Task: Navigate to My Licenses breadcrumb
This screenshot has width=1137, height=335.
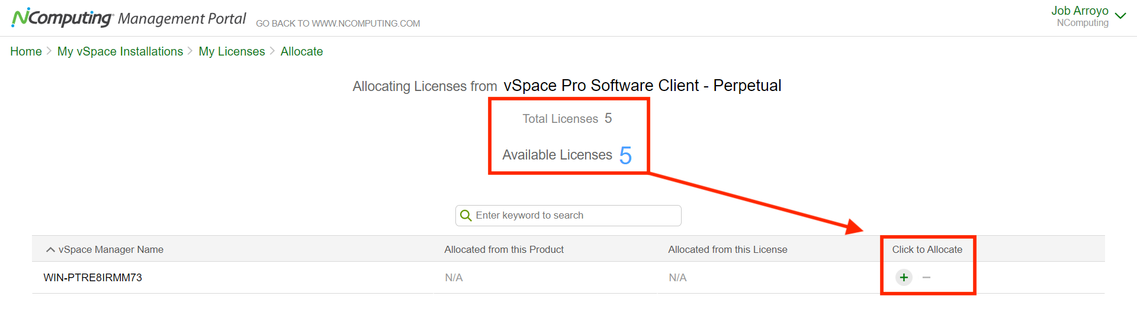Action: tap(232, 51)
